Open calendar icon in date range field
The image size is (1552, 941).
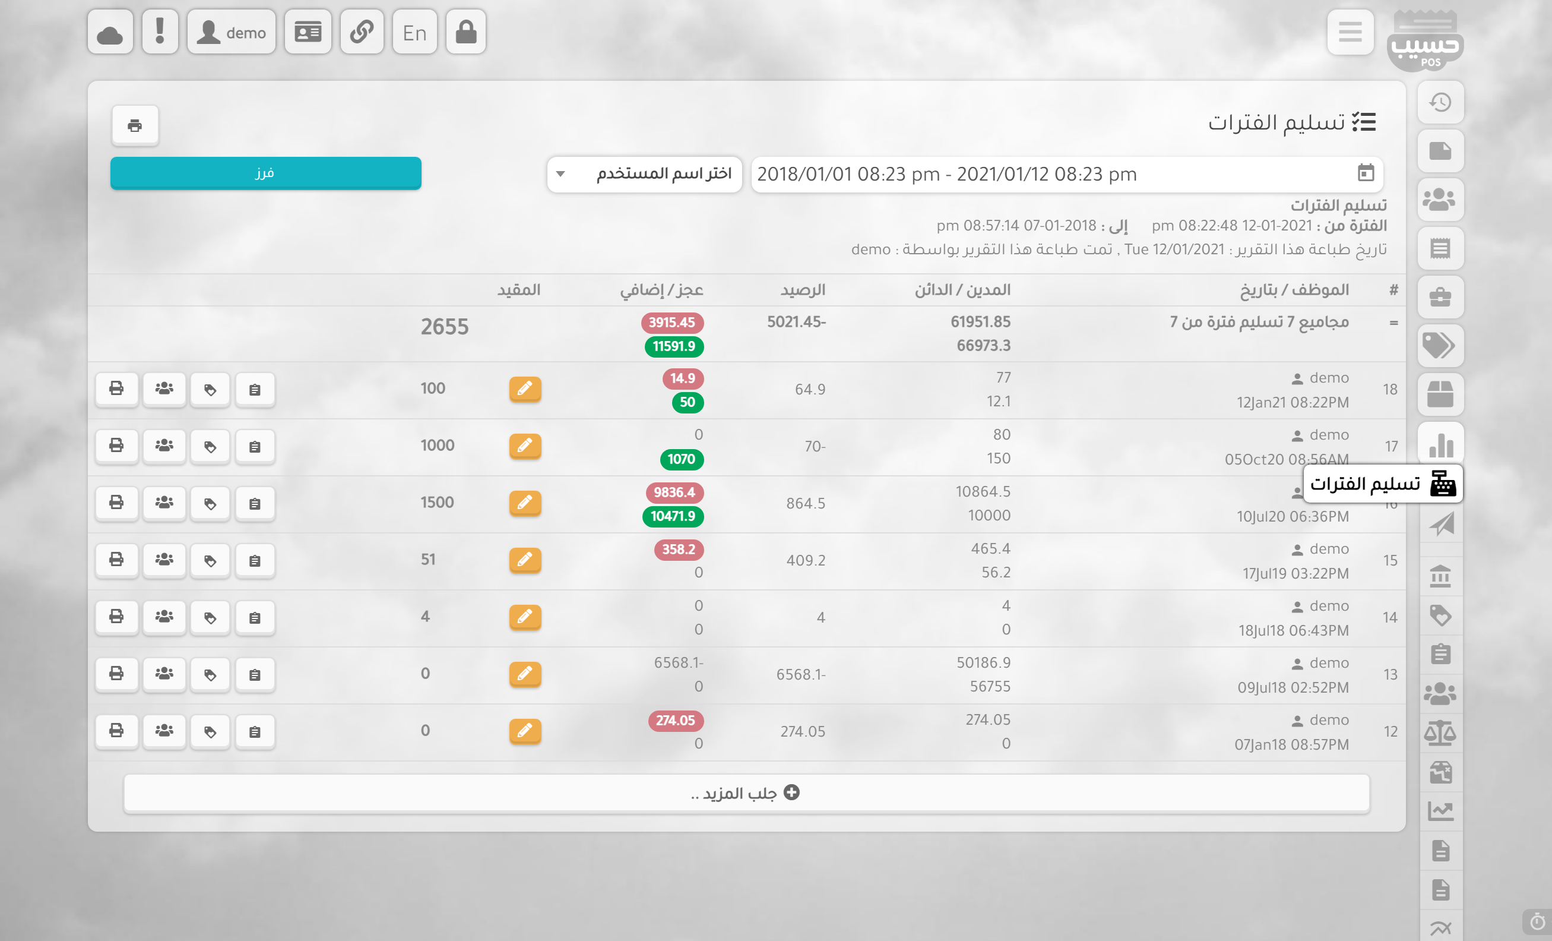(1365, 173)
